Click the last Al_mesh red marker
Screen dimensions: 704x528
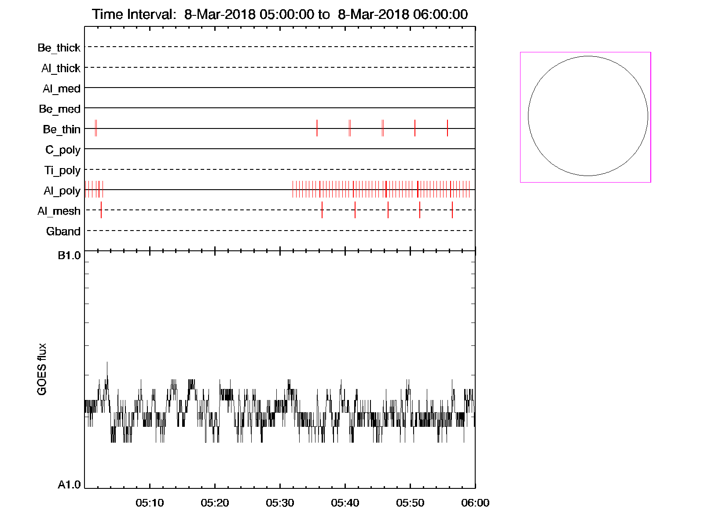(x=452, y=210)
